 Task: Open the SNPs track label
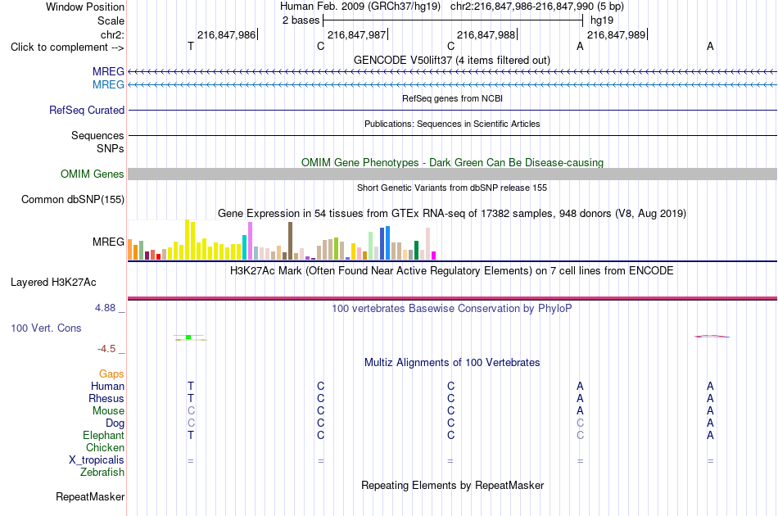point(111,148)
